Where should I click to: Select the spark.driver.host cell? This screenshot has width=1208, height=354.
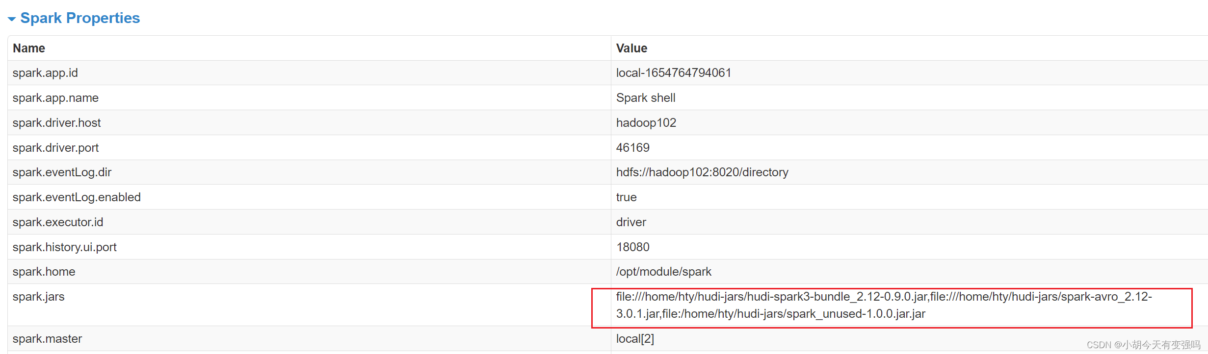point(309,123)
